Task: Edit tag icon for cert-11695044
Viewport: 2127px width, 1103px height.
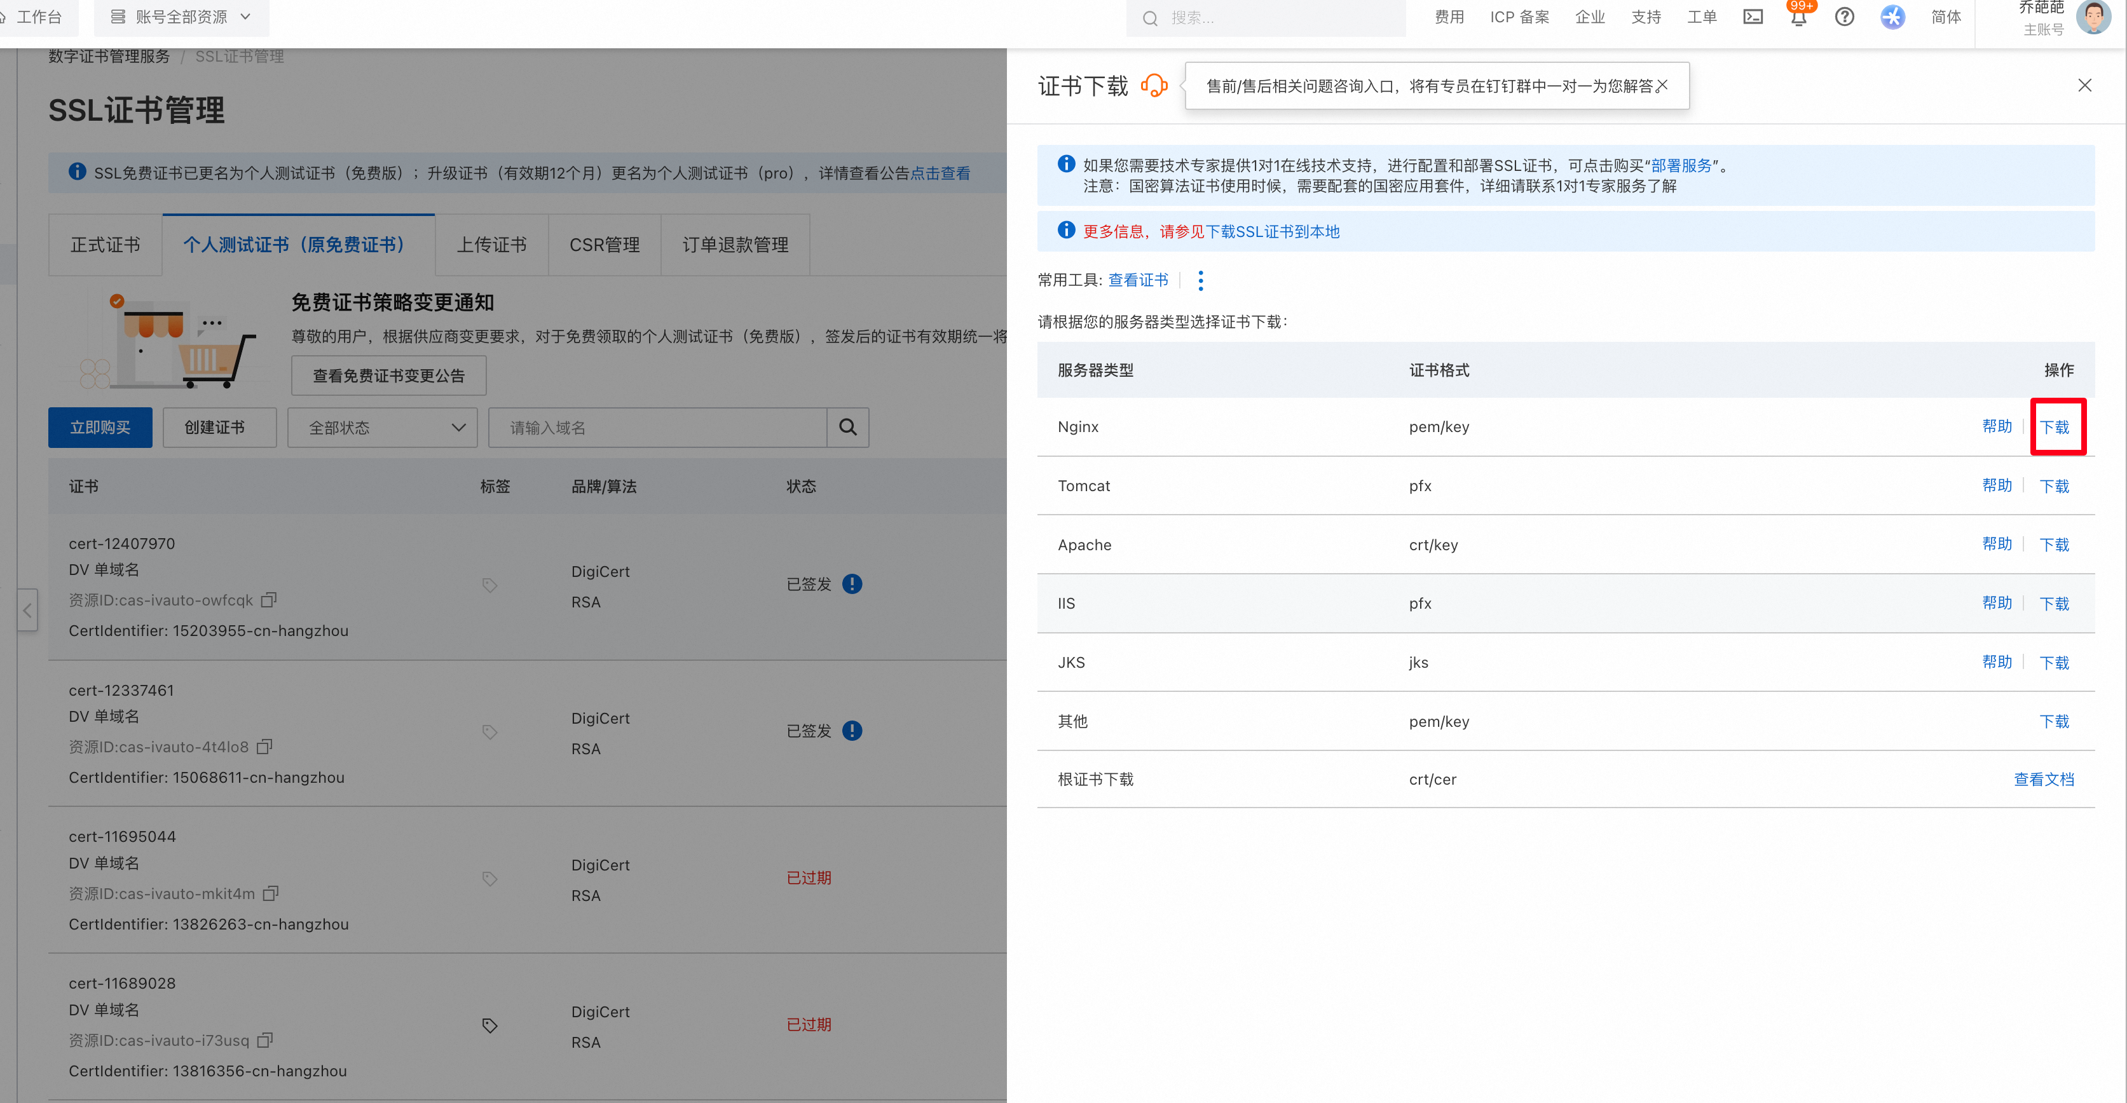Action: point(489,879)
